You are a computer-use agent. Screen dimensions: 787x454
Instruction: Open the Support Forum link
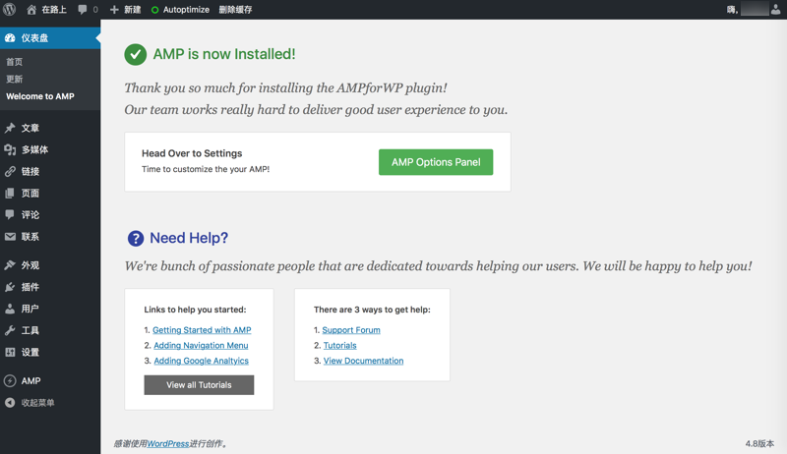click(351, 330)
